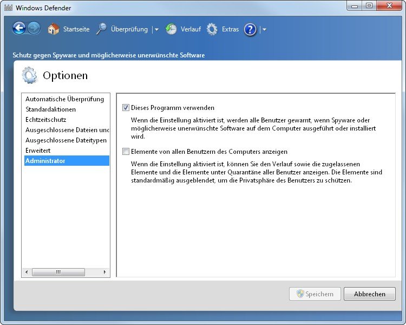
Task: Open help with the question mark icon
Action: click(x=250, y=30)
